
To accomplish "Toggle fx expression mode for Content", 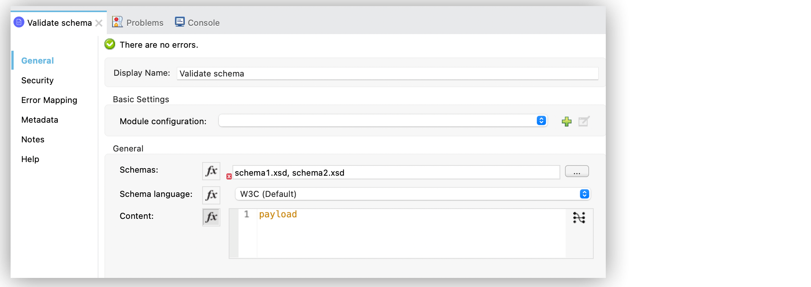I will click(211, 217).
